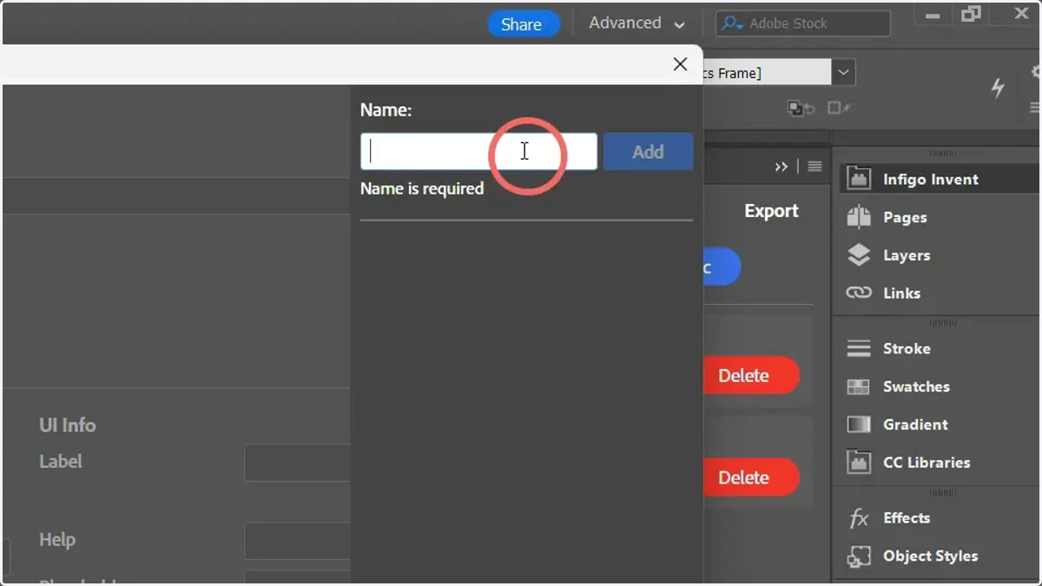Open the CC Libraries panel icon
This screenshot has width=1042, height=586.
click(x=859, y=462)
